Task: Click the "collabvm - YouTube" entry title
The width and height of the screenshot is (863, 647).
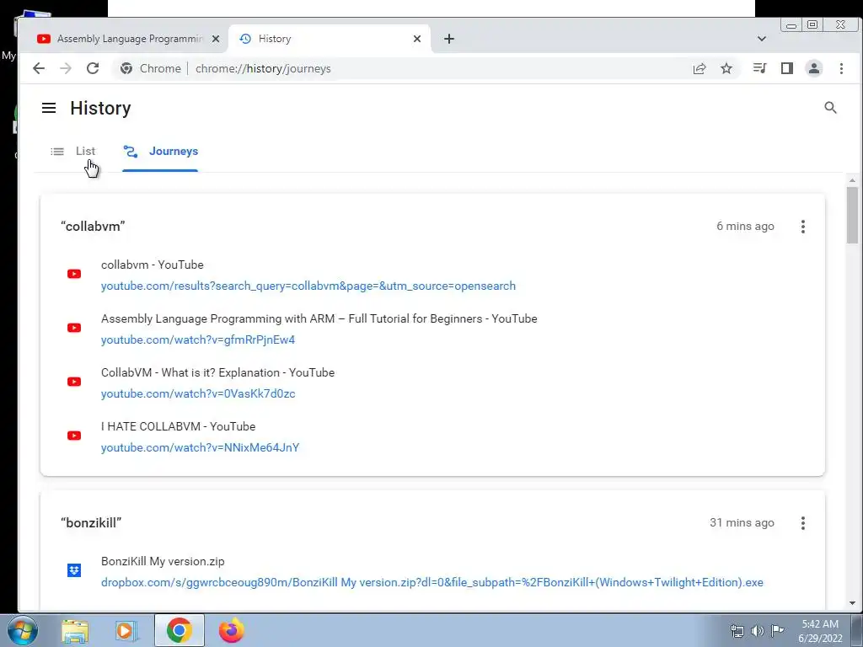Action: pos(153,265)
